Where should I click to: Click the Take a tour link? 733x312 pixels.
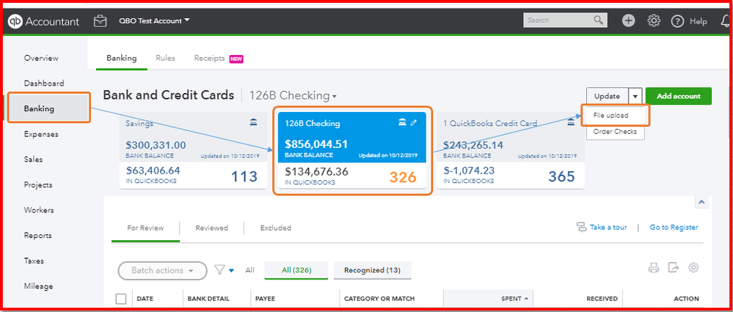[x=610, y=228]
